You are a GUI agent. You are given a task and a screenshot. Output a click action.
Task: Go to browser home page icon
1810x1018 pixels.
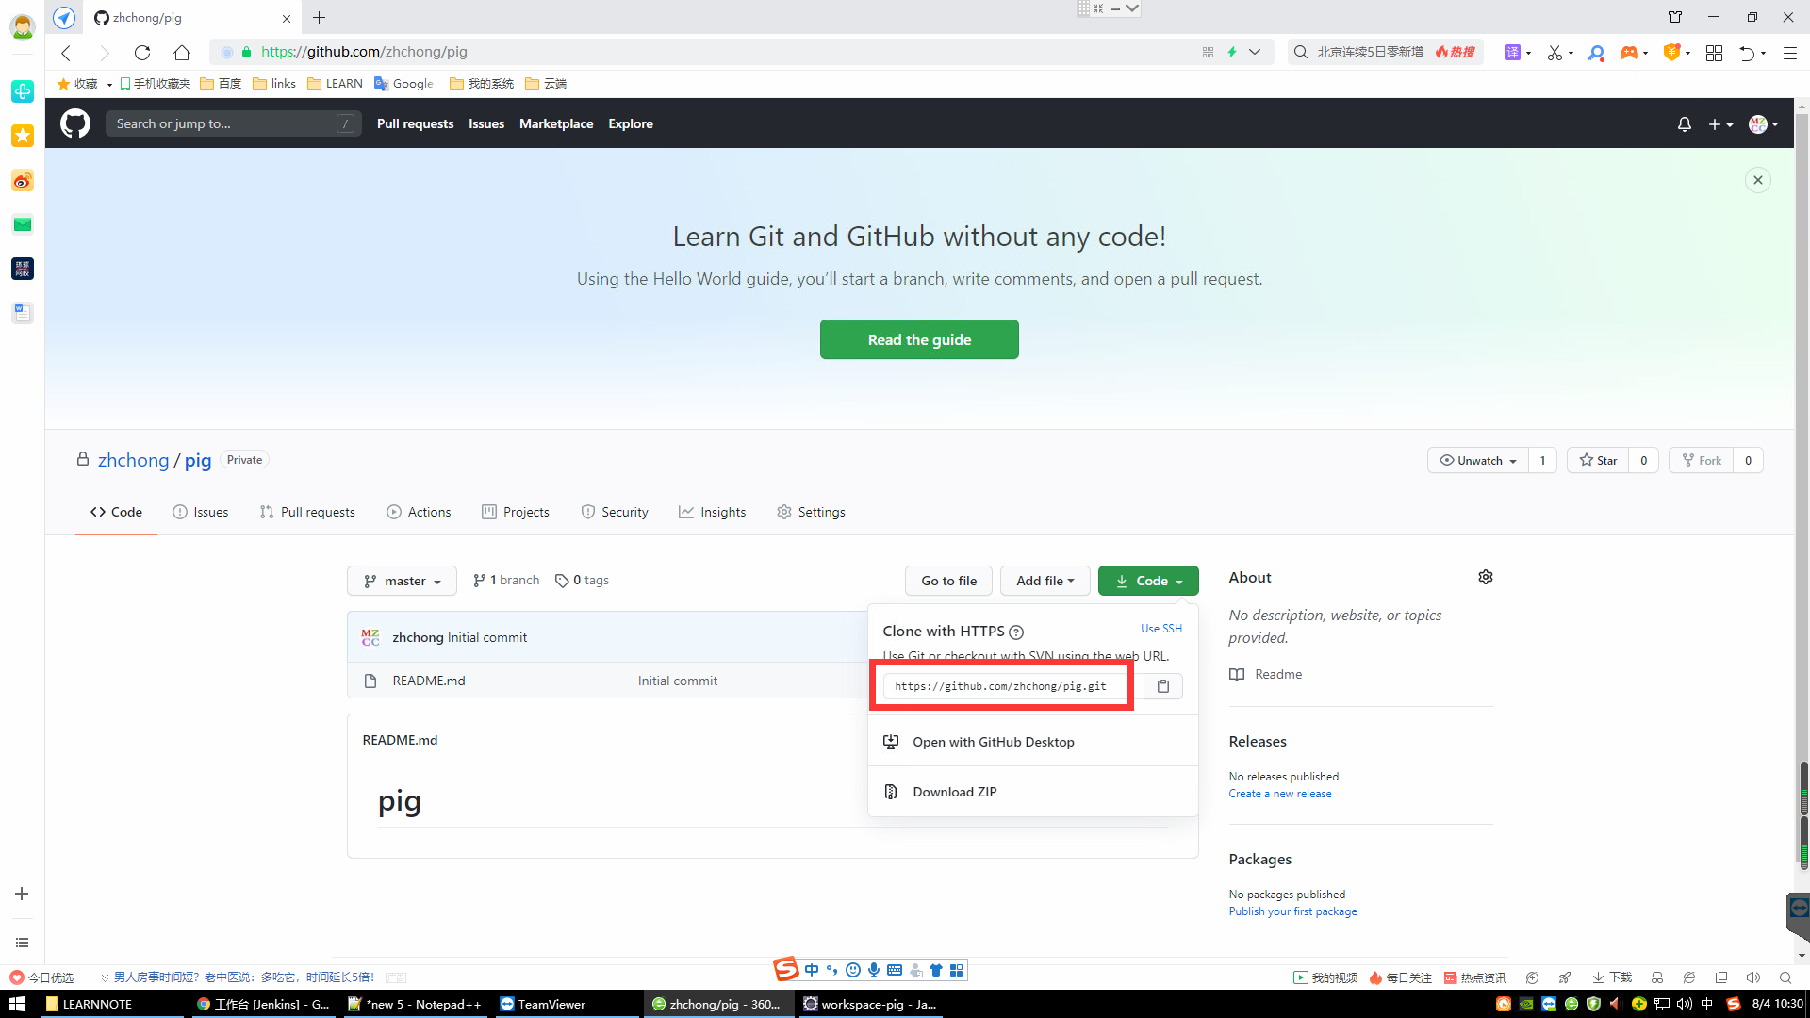tap(182, 52)
